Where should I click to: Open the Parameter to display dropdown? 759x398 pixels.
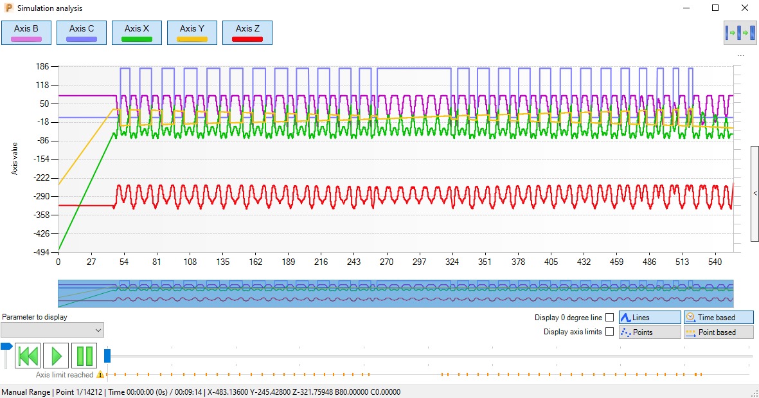point(52,330)
